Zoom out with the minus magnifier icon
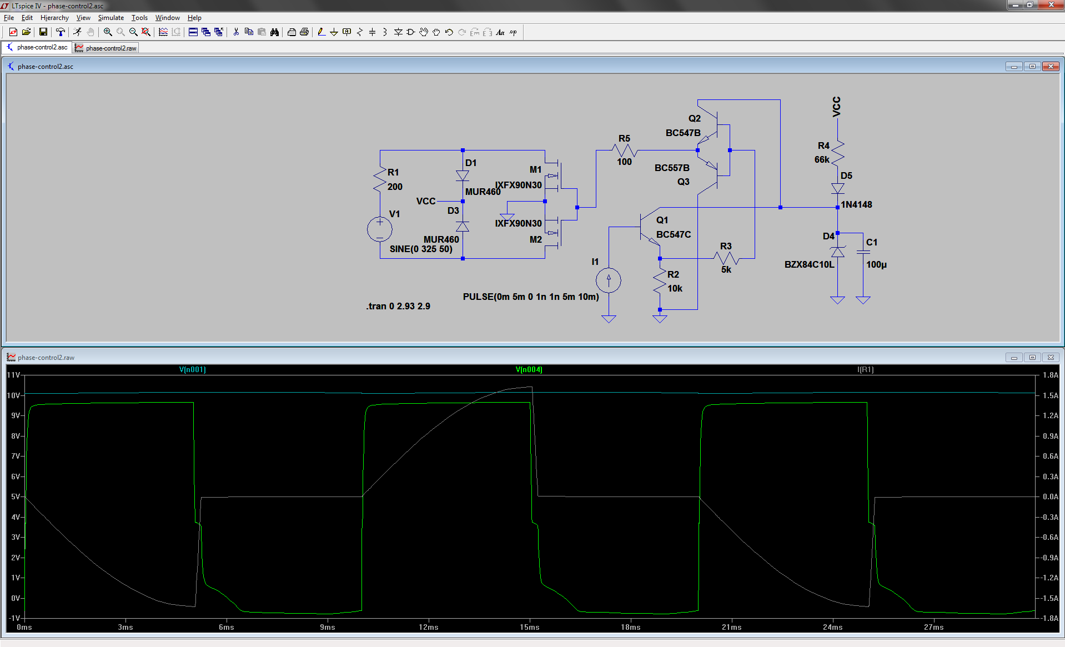 coord(133,32)
